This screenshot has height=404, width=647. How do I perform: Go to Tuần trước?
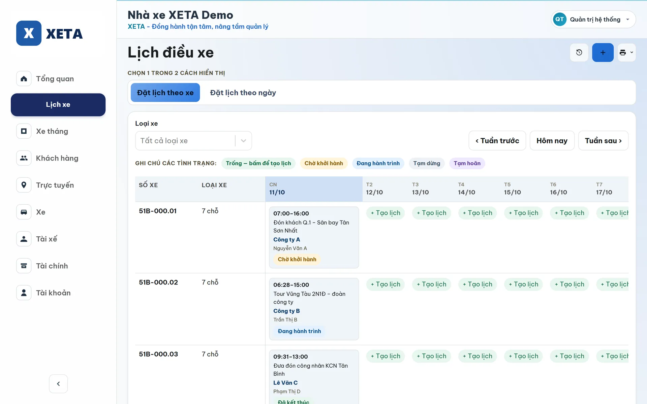click(x=497, y=141)
